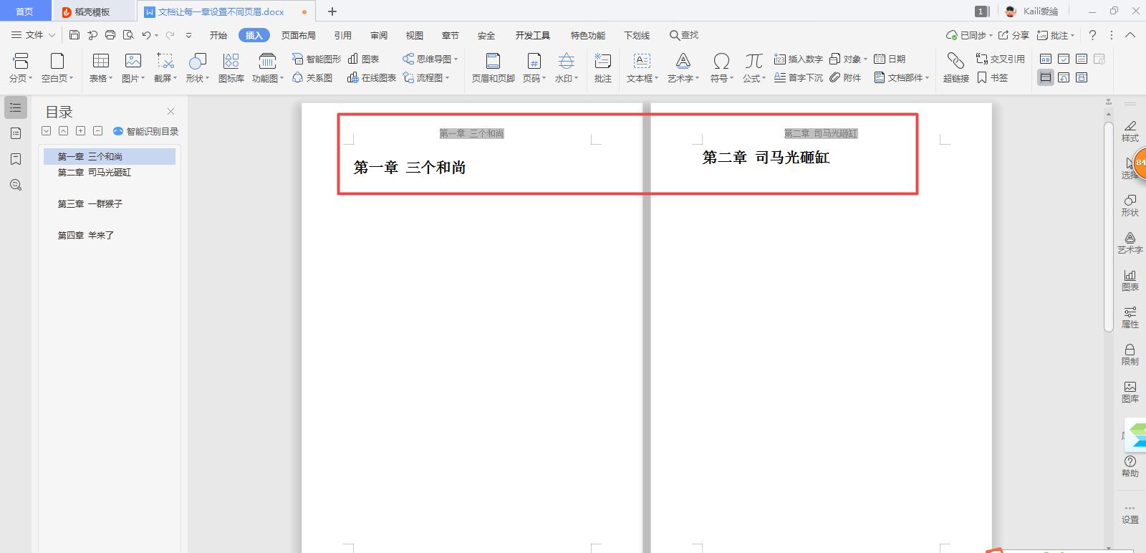Select 第四章 羊来了 in the outline
The image size is (1146, 553).
86,235
